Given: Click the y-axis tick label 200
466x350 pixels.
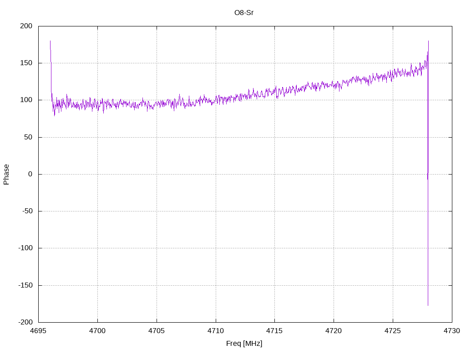Looking at the screenshot, I should pos(26,26).
